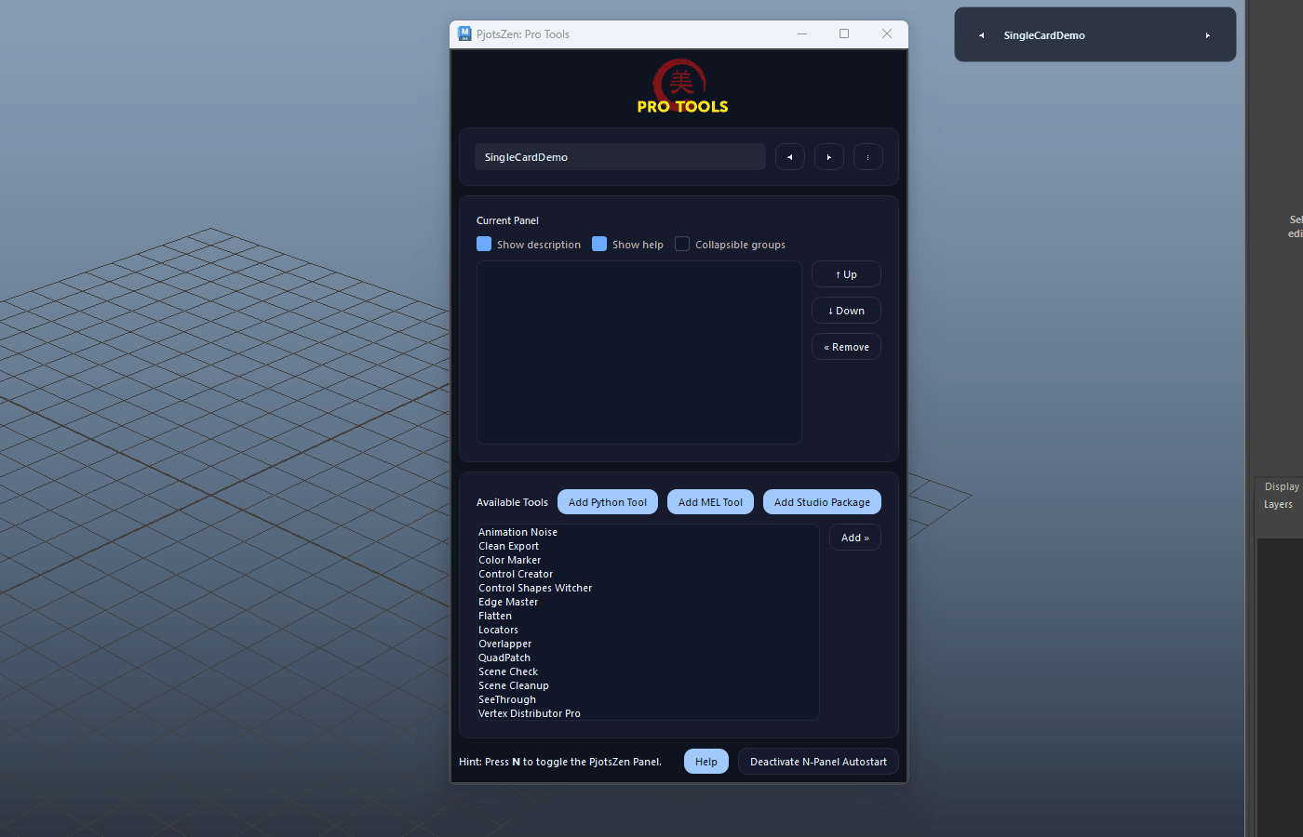Minimize the Pro Tools window
Viewport: 1303px width, 837px height.
(802, 33)
